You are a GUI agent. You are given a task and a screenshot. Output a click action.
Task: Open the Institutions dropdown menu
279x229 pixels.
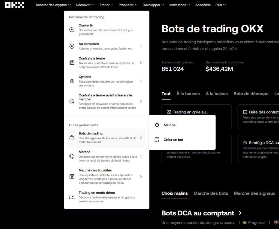click(180, 5)
